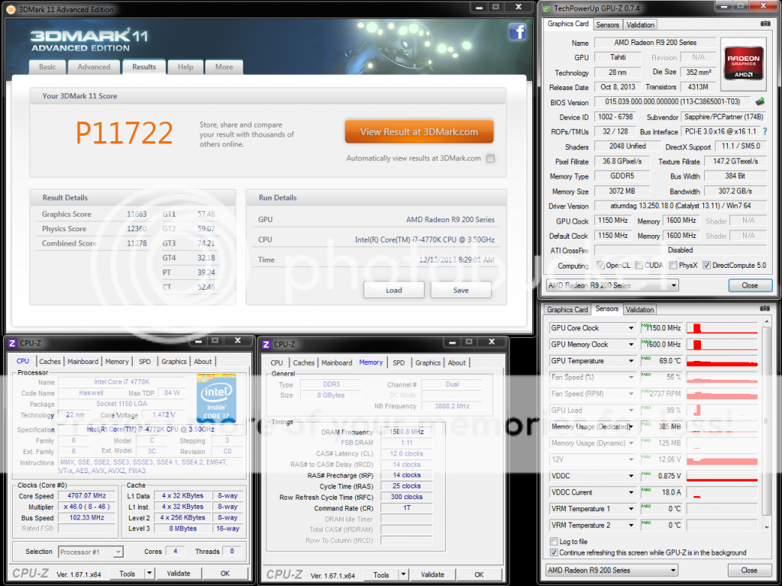Click View Result at 3DMark.com button
The image size is (782, 586).
pos(418,131)
